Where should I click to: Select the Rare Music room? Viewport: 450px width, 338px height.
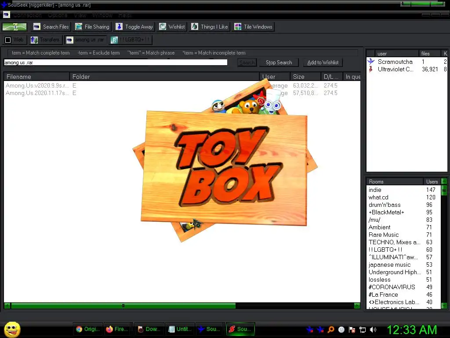(403, 235)
